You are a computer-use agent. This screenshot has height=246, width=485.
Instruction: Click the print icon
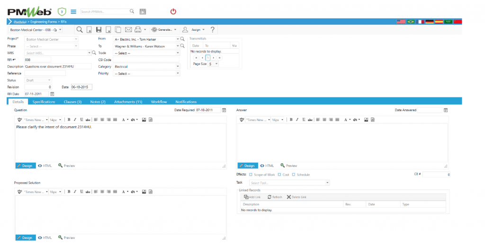pyautogui.click(x=138, y=30)
